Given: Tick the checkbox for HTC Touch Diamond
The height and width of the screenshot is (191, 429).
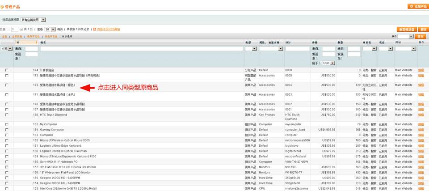Looking at the screenshot, I should 7,115.
